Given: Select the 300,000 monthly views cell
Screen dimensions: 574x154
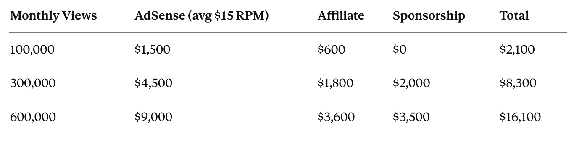Looking at the screenshot, I should (33, 83).
